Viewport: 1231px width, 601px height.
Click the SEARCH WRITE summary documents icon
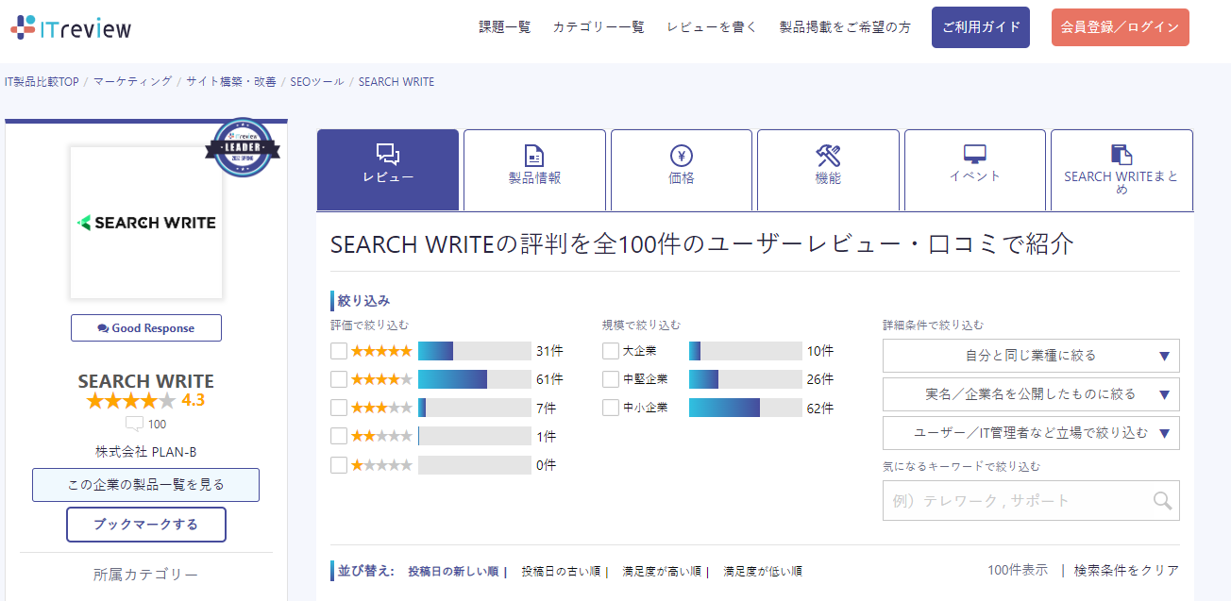click(1121, 154)
